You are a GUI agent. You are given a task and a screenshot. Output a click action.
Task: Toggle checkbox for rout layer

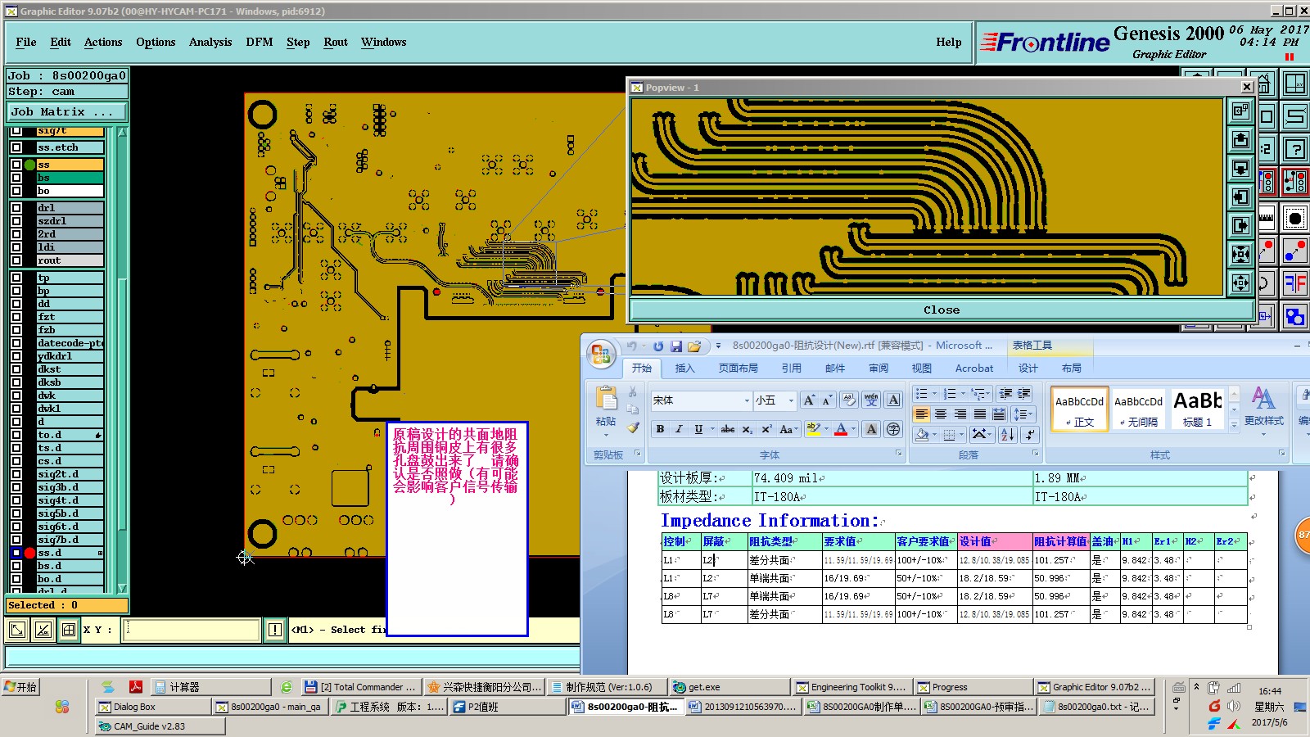[x=16, y=260]
